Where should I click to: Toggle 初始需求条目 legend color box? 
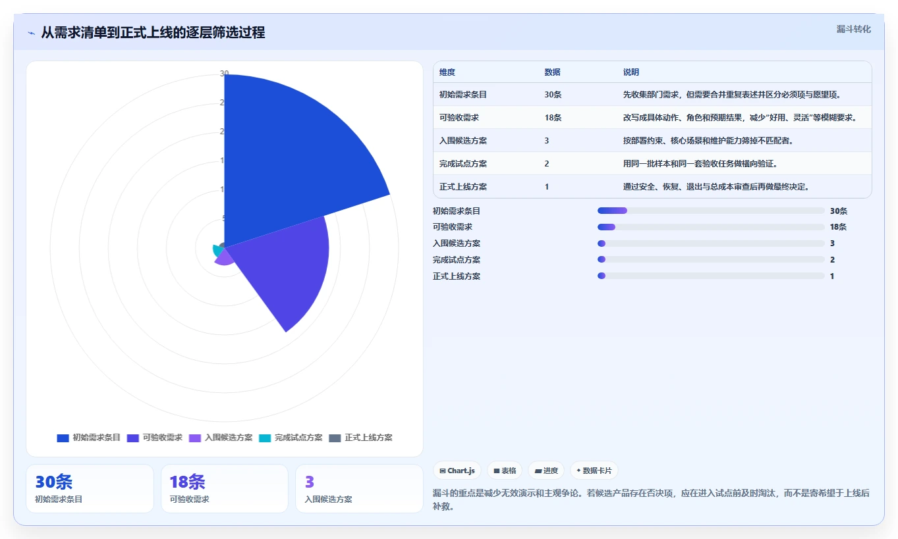pos(63,438)
